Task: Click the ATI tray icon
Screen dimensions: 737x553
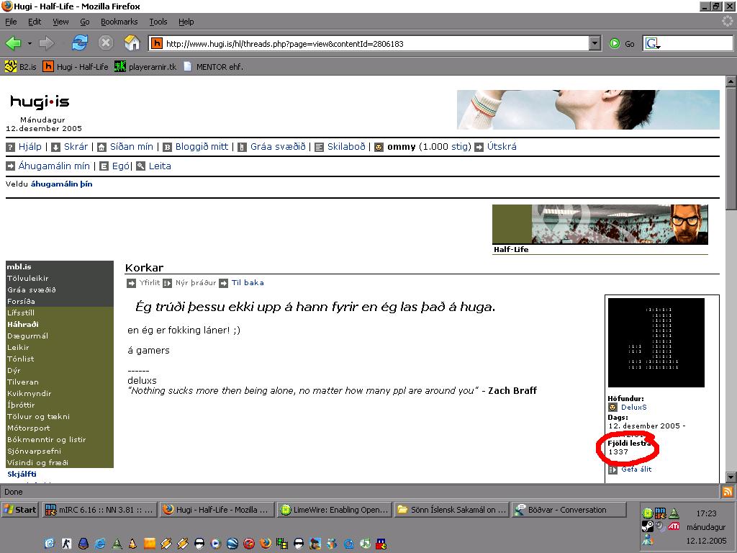Action: tap(674, 526)
